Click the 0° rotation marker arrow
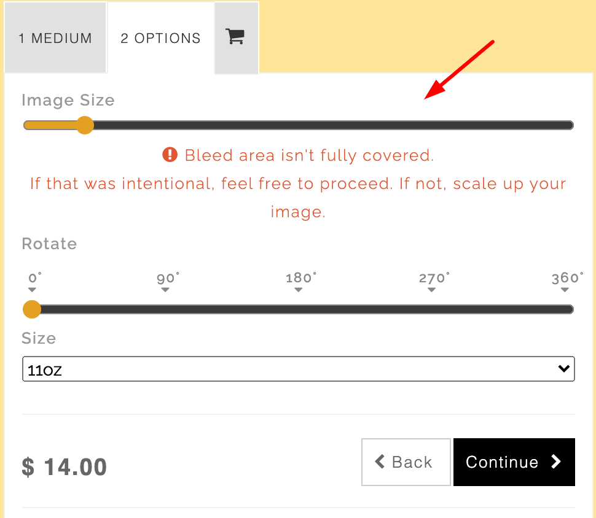 point(33,290)
